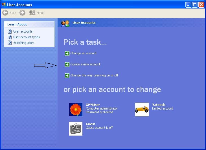Viewport: 206px width, 150px height.
Task: Click 'Limited account' under Yateesh
Action: (x=163, y=108)
